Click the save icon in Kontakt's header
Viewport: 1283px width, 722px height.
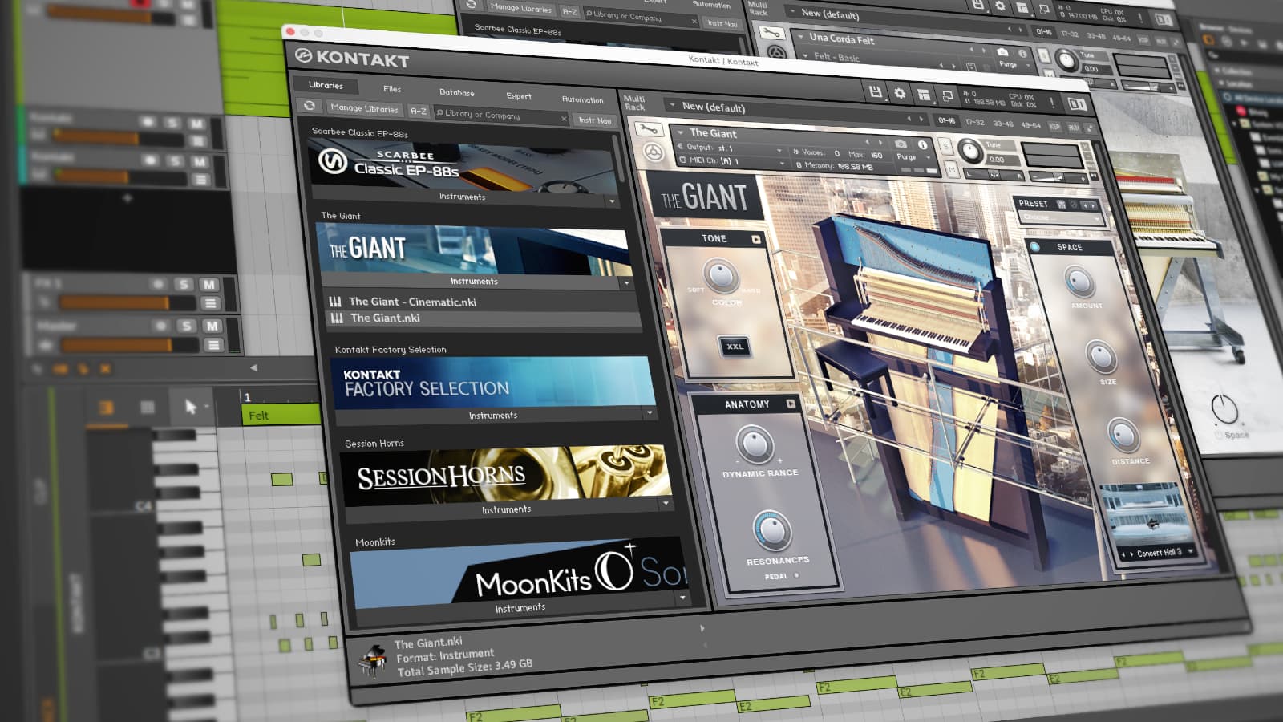pyautogui.click(x=876, y=92)
